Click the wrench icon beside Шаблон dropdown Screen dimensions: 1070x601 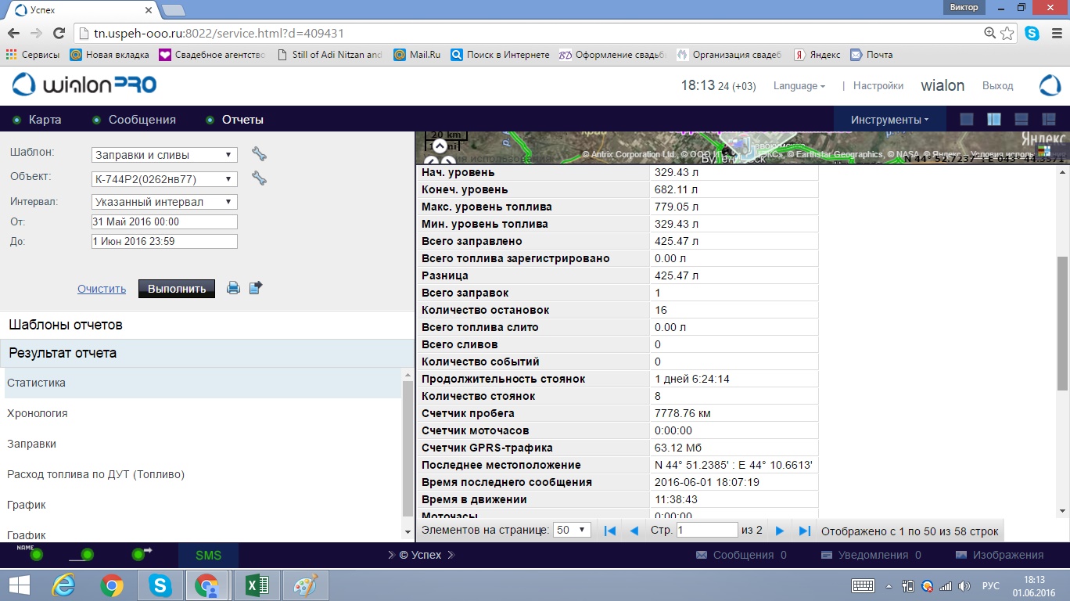pyautogui.click(x=259, y=154)
